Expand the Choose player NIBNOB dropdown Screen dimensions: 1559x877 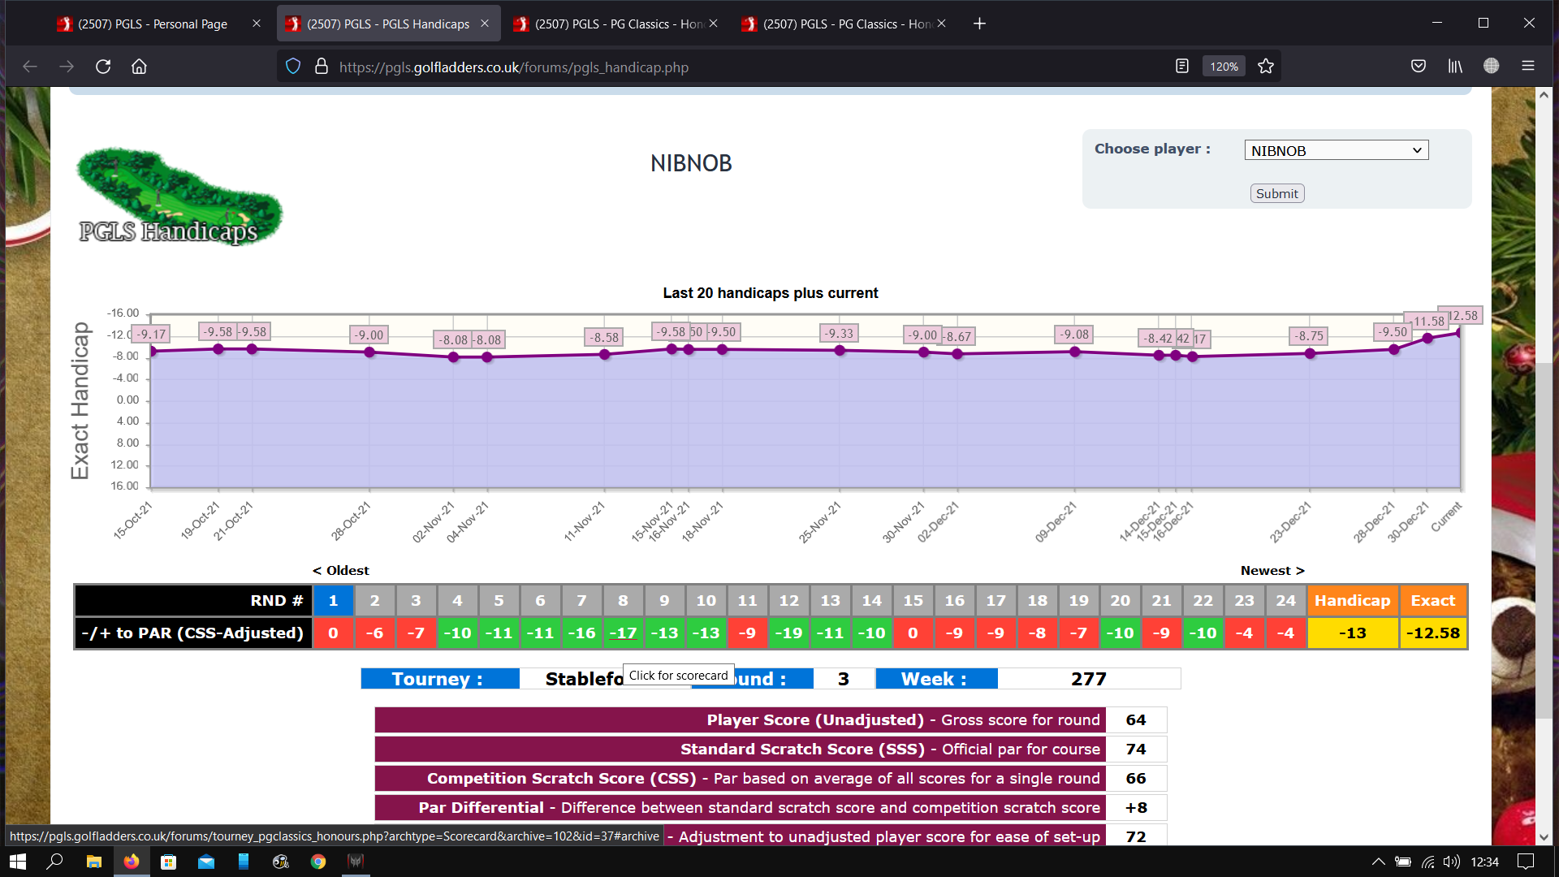click(x=1336, y=150)
